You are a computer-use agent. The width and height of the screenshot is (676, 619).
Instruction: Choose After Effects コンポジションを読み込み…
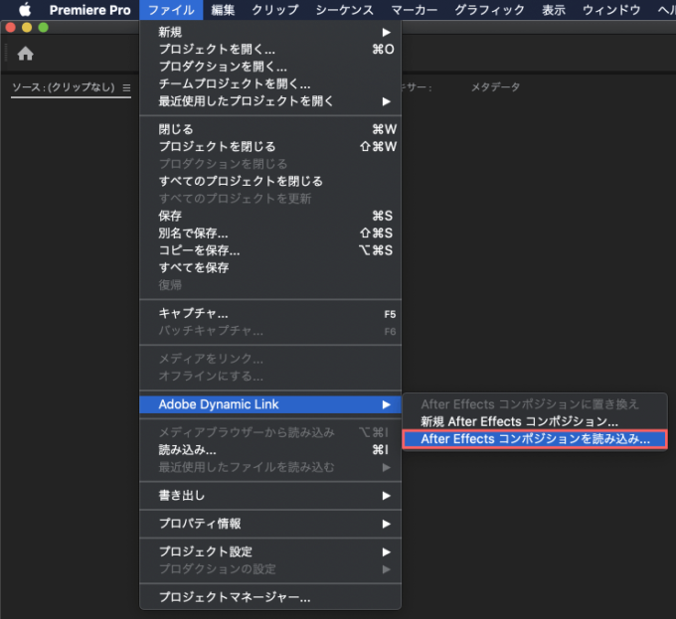(x=535, y=439)
